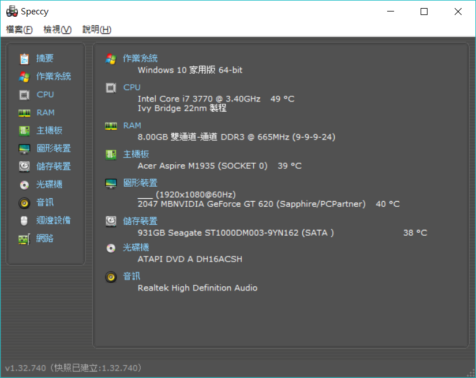The height and width of the screenshot is (378, 476).
Task: Click the RAM stick icon in sidebar
Action: click(24, 113)
